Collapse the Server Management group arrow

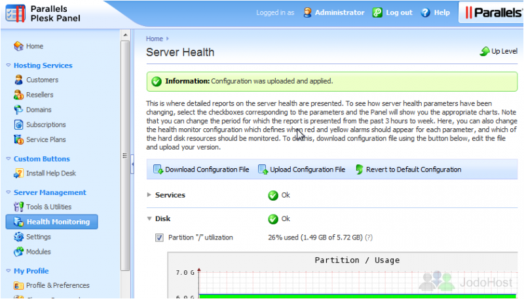9,192
